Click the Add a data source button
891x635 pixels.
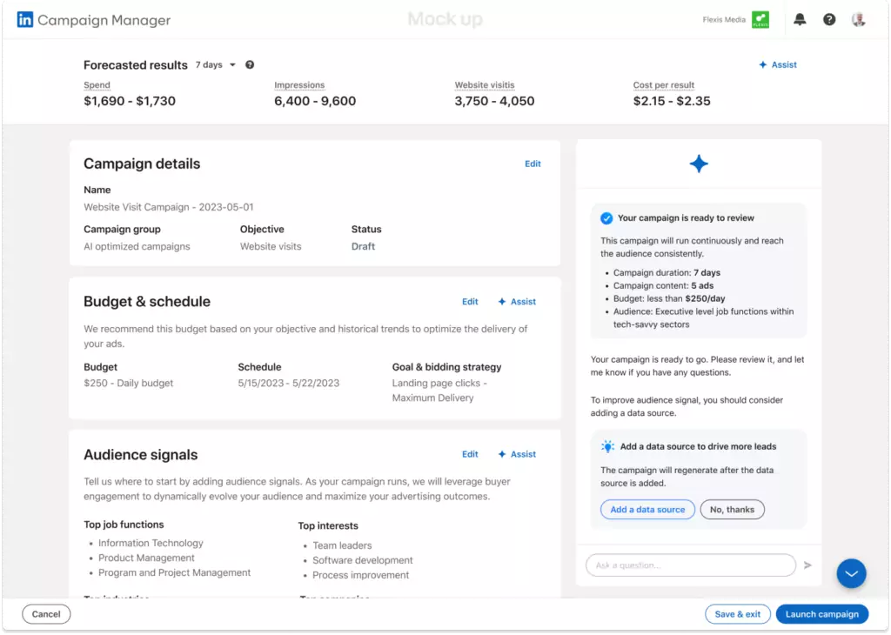647,510
